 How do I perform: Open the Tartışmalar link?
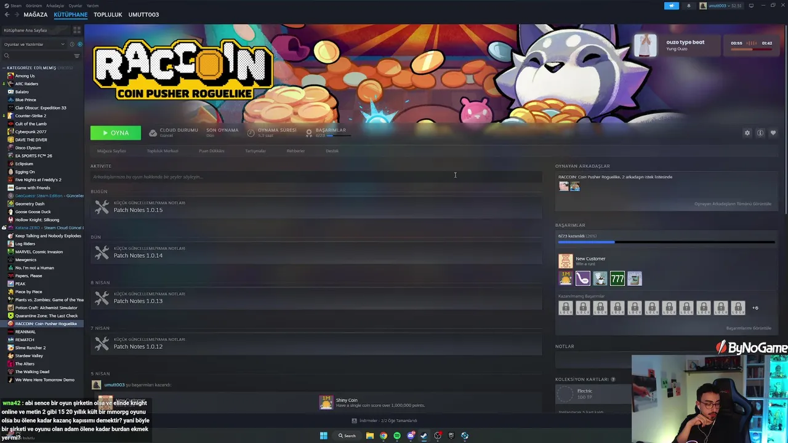(x=255, y=151)
